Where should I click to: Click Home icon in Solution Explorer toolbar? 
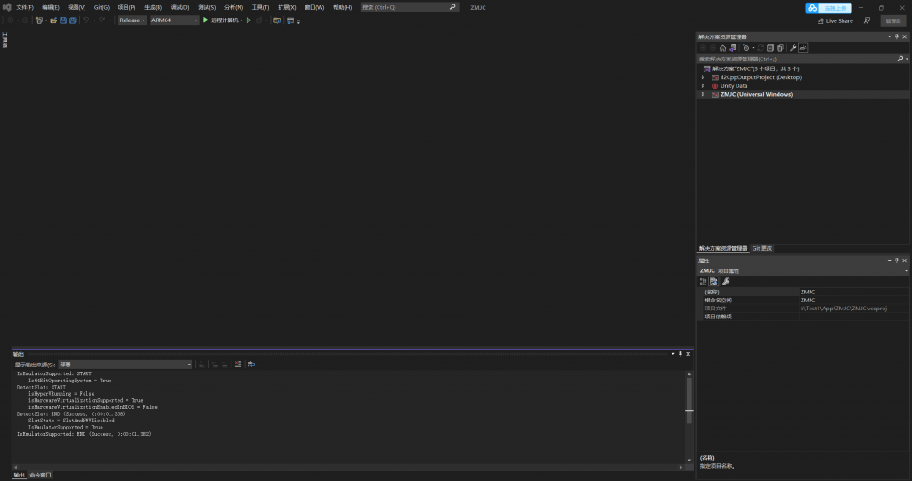[x=722, y=47]
